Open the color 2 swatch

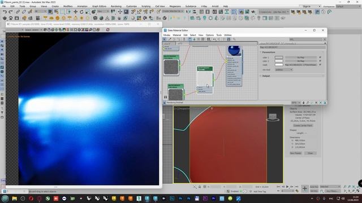click(279, 61)
